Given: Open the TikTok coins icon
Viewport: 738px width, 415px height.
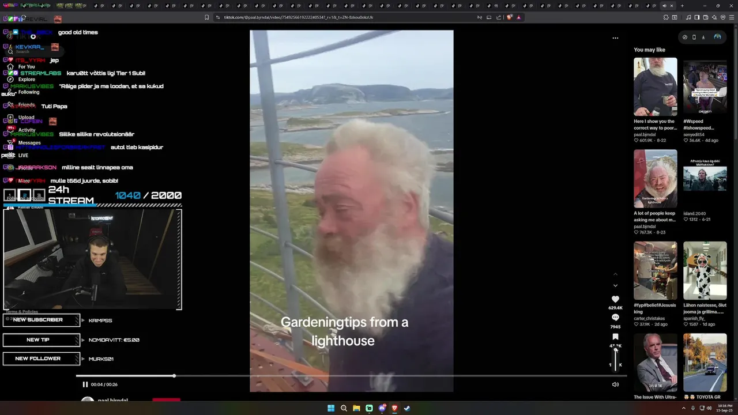Looking at the screenshot, I should point(685,37).
